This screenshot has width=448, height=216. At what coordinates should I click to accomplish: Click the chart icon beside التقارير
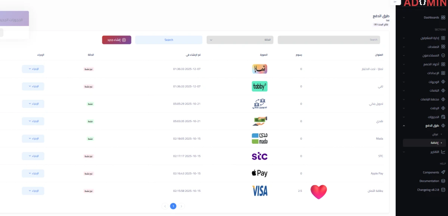point(443,152)
